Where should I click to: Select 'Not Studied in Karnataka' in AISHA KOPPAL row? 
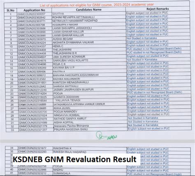[143, 122]
